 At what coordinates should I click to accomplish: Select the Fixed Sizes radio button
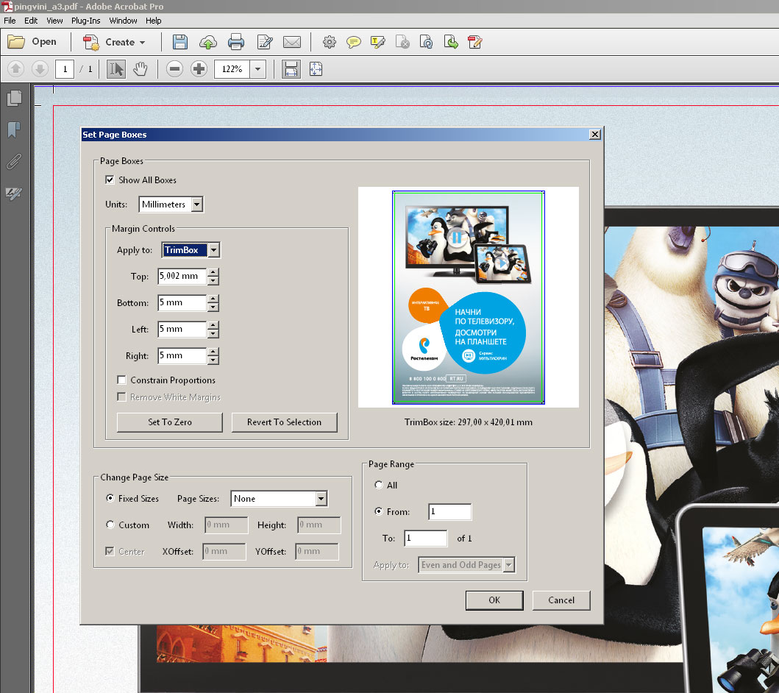[x=110, y=498]
